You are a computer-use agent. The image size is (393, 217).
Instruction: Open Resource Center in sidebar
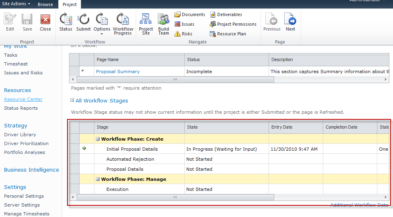23,99
